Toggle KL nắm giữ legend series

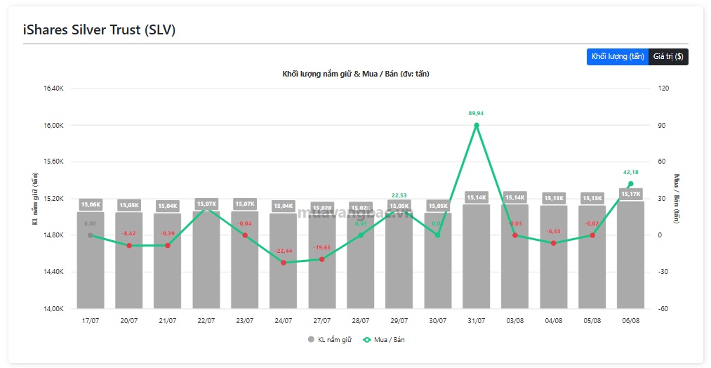point(330,339)
